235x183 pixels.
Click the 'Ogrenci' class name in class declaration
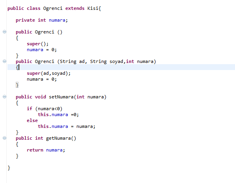click(x=53, y=8)
